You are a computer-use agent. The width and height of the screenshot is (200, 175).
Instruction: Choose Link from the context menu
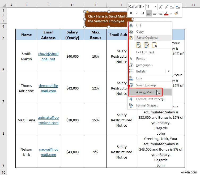tap(150, 78)
